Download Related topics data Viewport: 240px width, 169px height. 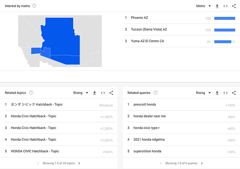click(x=94, y=93)
